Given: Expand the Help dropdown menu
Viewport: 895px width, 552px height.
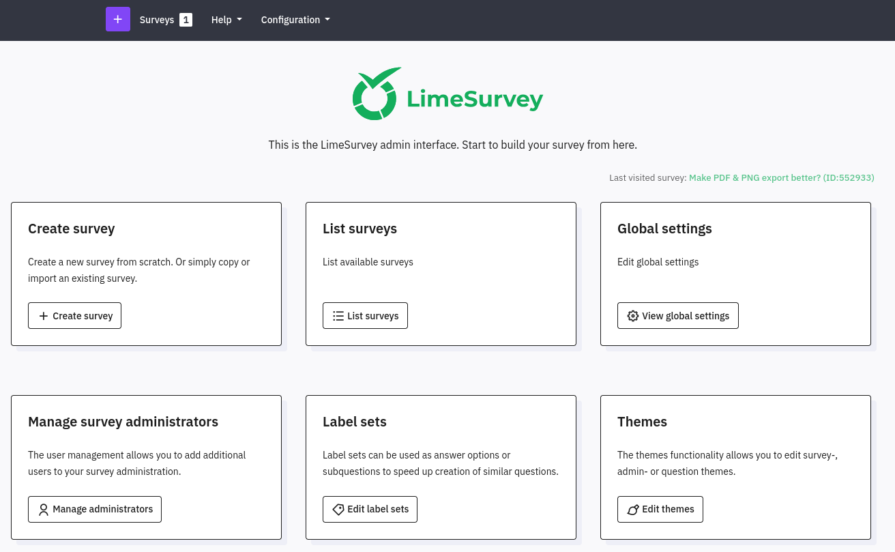Looking at the screenshot, I should pos(226,20).
